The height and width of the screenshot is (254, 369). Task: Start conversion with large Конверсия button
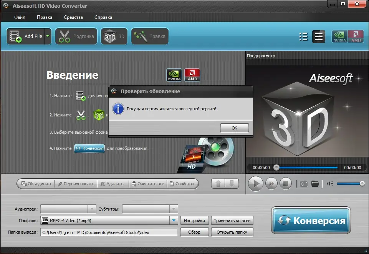click(x=311, y=220)
